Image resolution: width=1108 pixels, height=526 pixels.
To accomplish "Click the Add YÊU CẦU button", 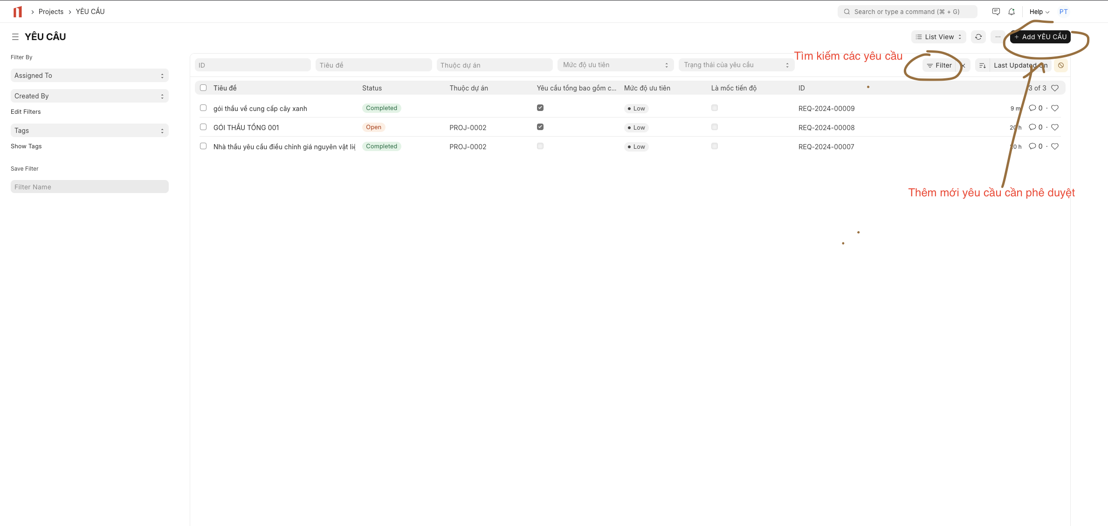I will click(1040, 37).
